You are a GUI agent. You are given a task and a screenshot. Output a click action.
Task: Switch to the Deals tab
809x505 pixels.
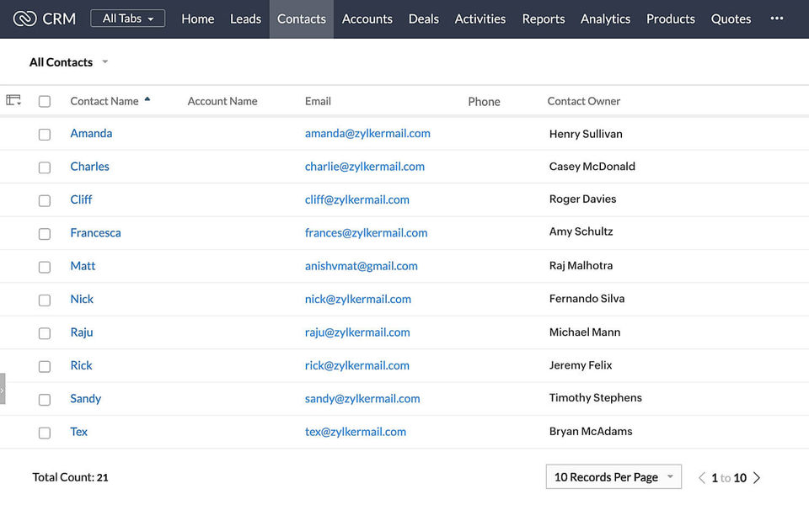tap(423, 19)
